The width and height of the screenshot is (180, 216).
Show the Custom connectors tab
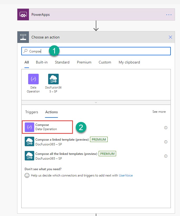(x=105, y=62)
